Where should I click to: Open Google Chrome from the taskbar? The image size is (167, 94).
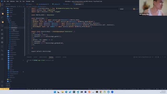point(101,92)
